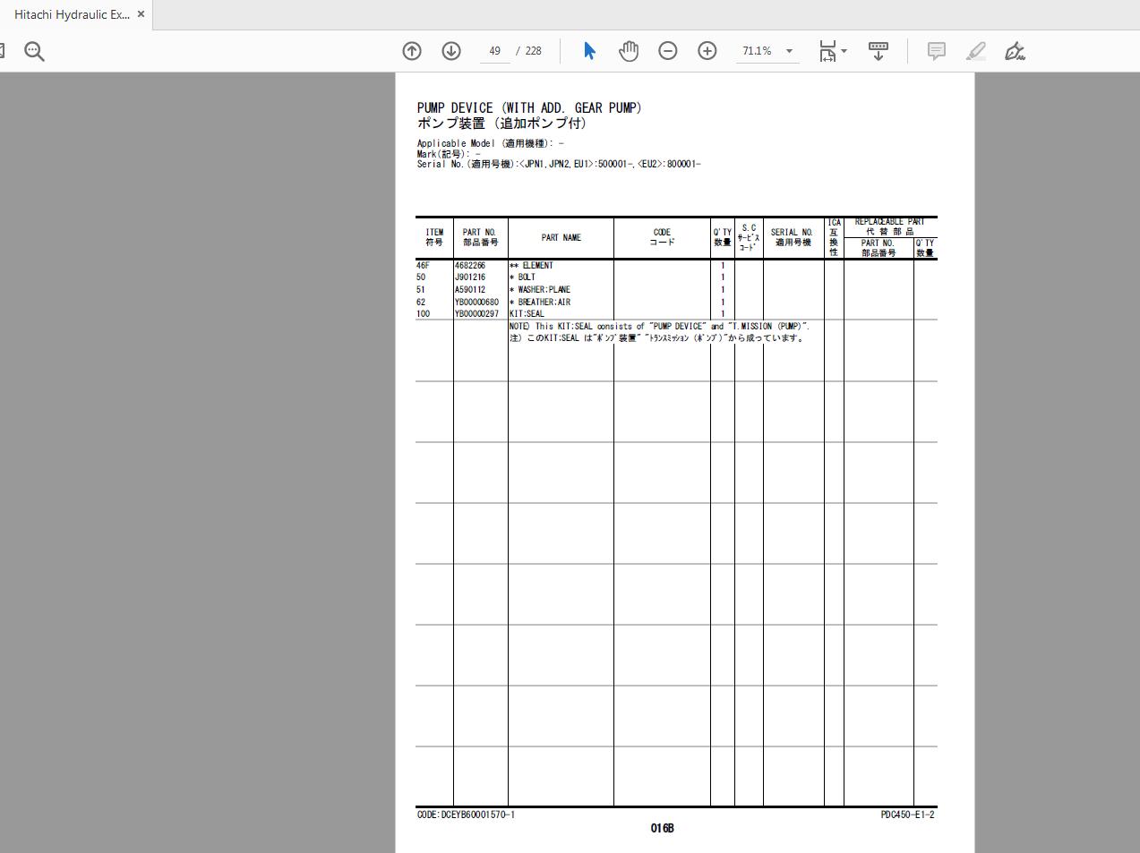Click the zoom out (minus) icon
1140x853 pixels.
(668, 51)
